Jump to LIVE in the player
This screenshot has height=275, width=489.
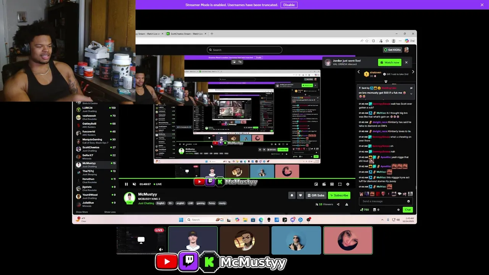click(x=158, y=184)
